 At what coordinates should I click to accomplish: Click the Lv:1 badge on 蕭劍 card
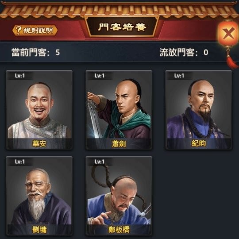[x=100, y=76]
